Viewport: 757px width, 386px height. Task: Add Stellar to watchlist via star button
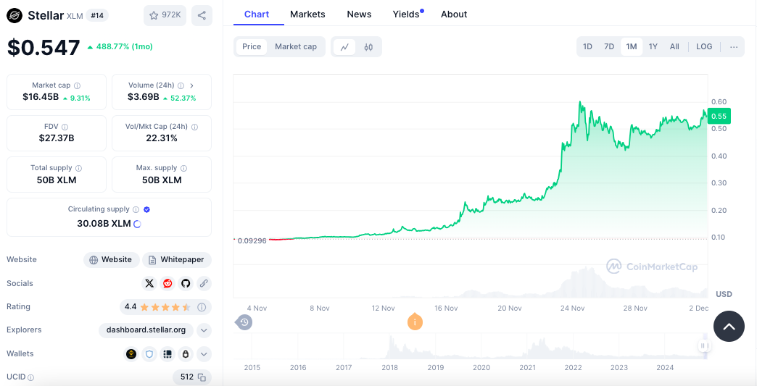point(165,15)
